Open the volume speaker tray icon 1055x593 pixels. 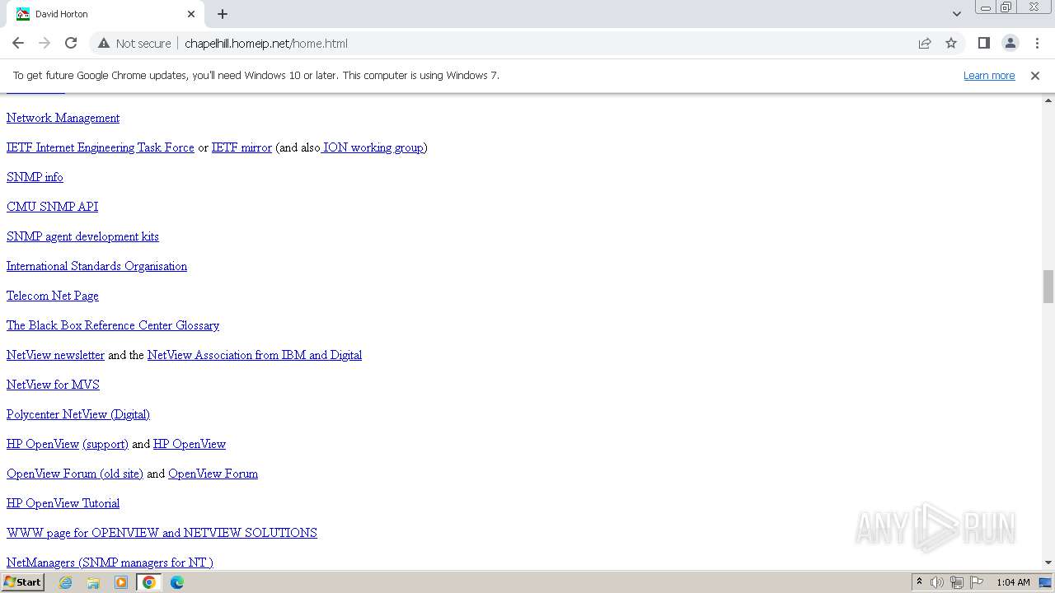[937, 582]
